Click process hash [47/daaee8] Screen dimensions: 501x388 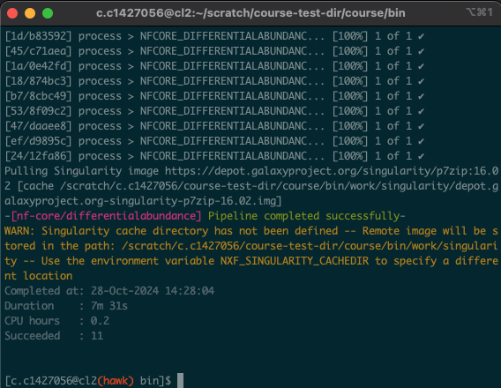pyautogui.click(x=38, y=126)
